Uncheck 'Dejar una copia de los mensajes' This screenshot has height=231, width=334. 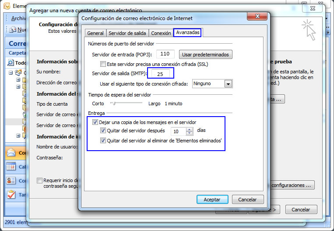[96, 122]
